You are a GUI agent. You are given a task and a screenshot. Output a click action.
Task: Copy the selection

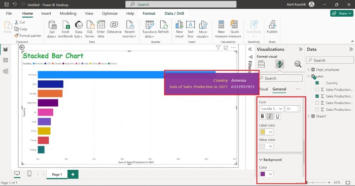[x=21, y=29]
